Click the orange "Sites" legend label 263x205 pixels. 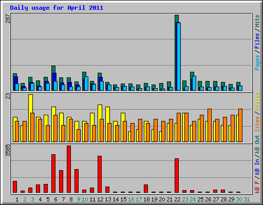(257, 124)
